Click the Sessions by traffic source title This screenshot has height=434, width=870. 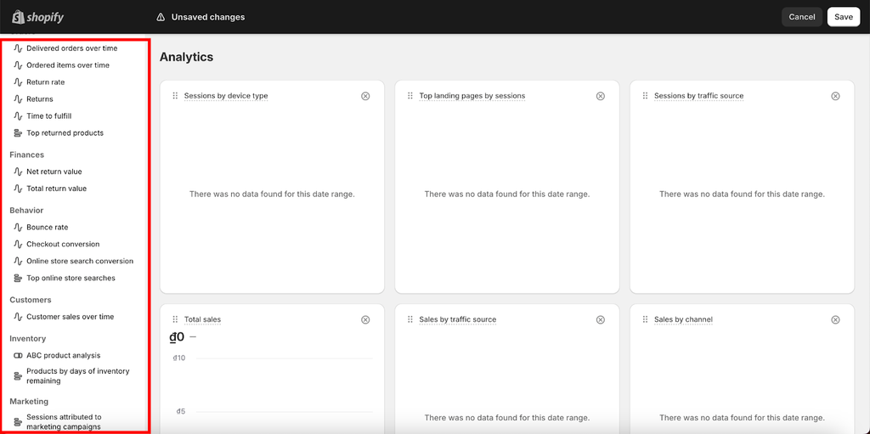[x=699, y=96]
